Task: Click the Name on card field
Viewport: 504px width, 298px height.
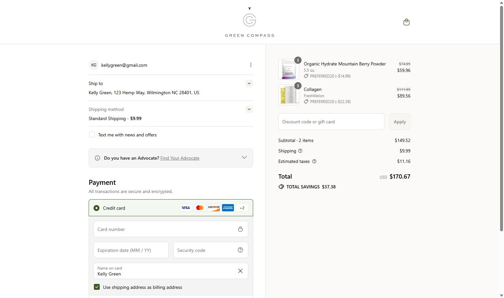Action: pos(171,271)
